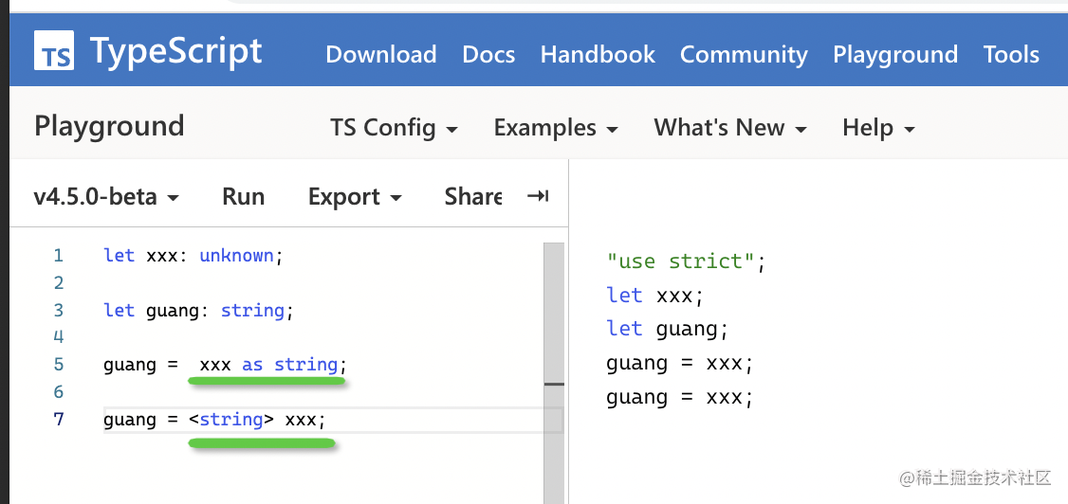Open the Examples dropdown menu
The image size is (1068, 504).
click(x=556, y=128)
